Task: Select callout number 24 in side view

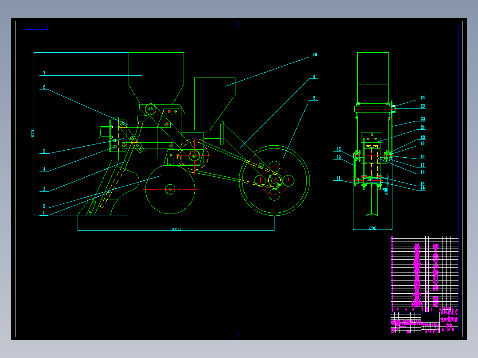Action: (423, 97)
